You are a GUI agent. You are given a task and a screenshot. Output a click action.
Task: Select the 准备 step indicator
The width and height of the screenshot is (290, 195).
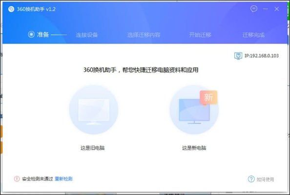coord(38,34)
